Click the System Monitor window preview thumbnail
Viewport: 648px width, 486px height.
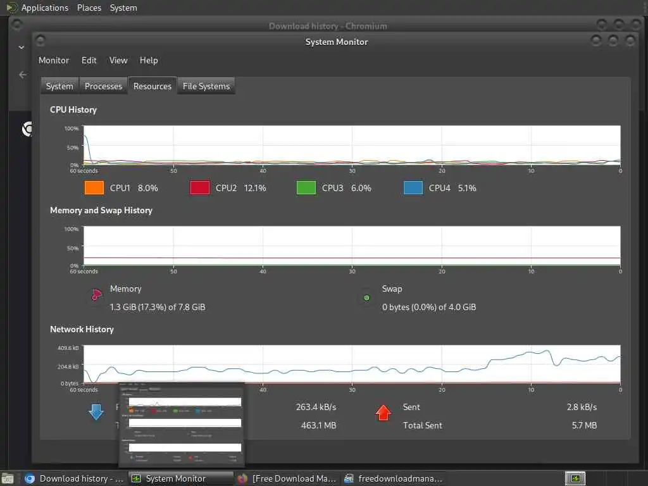point(182,425)
